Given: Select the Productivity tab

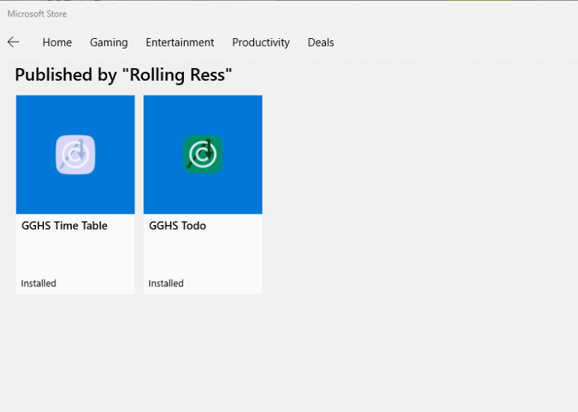Looking at the screenshot, I should pos(261,43).
